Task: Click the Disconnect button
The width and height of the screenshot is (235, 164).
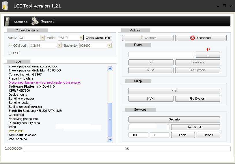Action: point(201,38)
